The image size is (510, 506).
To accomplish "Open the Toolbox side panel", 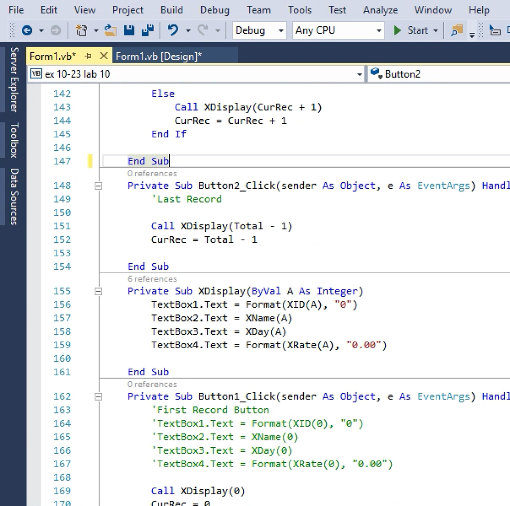I will pyautogui.click(x=14, y=140).
